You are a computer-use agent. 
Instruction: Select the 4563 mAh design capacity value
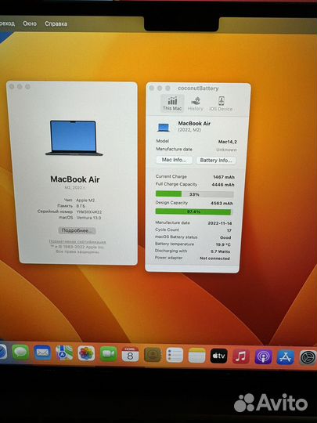click(222, 203)
